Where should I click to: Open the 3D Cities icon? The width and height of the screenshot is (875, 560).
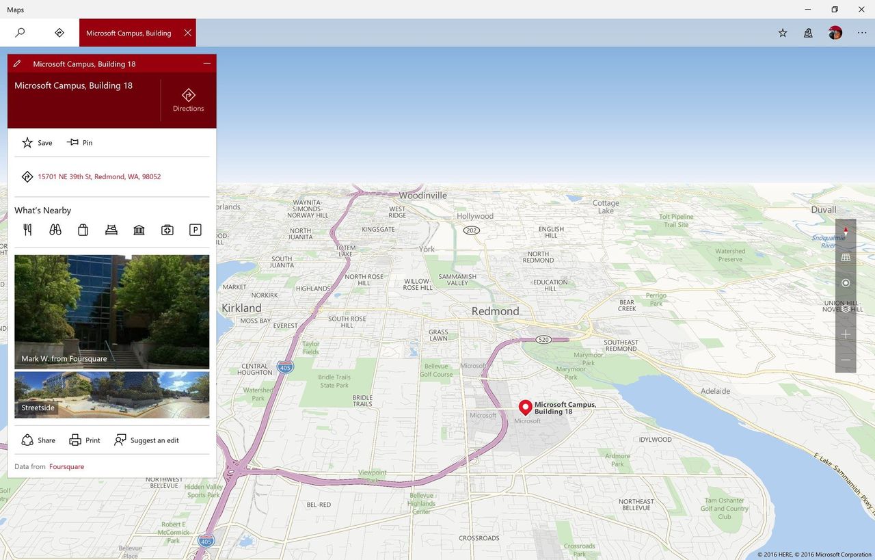pos(808,33)
